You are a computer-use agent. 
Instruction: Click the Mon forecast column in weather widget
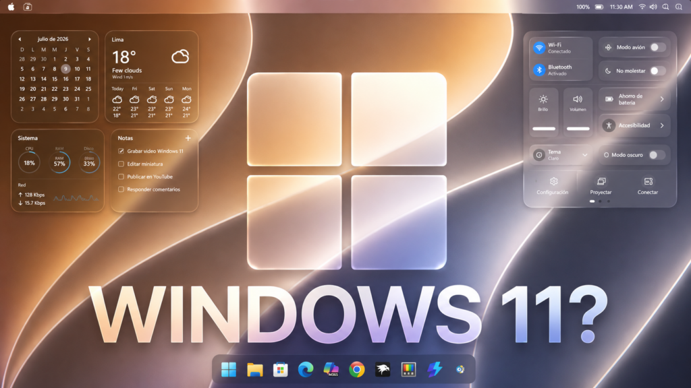tap(186, 102)
